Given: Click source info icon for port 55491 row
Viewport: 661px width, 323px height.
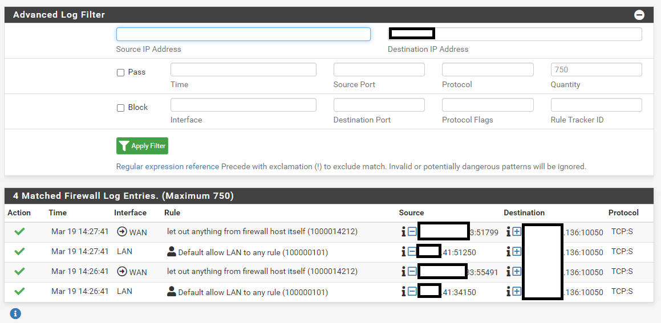Looking at the screenshot, I should pos(403,272).
